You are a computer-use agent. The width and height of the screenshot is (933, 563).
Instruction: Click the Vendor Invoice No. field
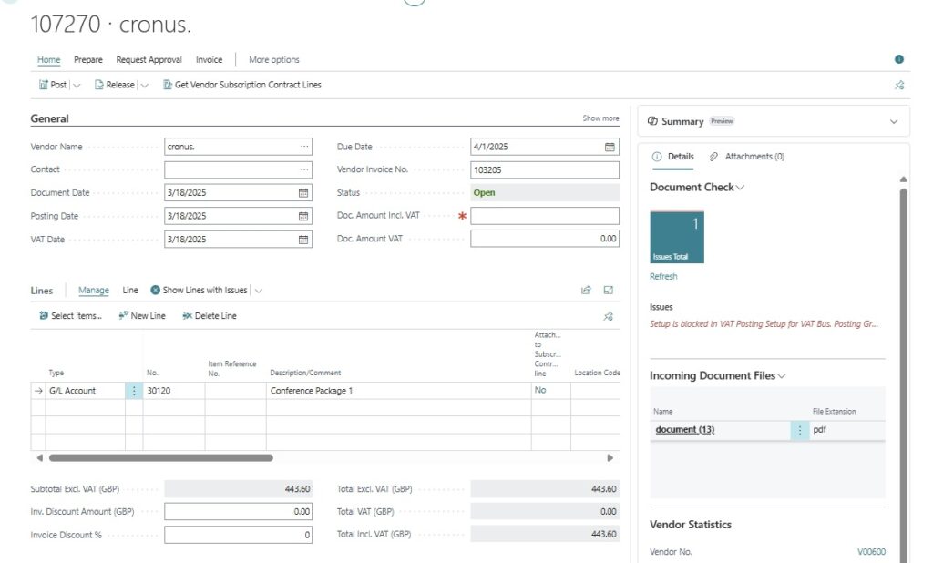pyautogui.click(x=544, y=169)
